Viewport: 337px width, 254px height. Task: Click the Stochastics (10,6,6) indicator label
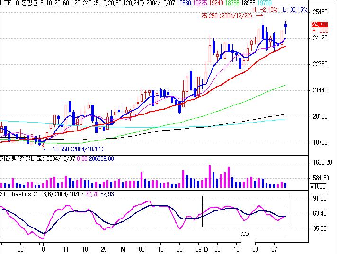[28, 194]
